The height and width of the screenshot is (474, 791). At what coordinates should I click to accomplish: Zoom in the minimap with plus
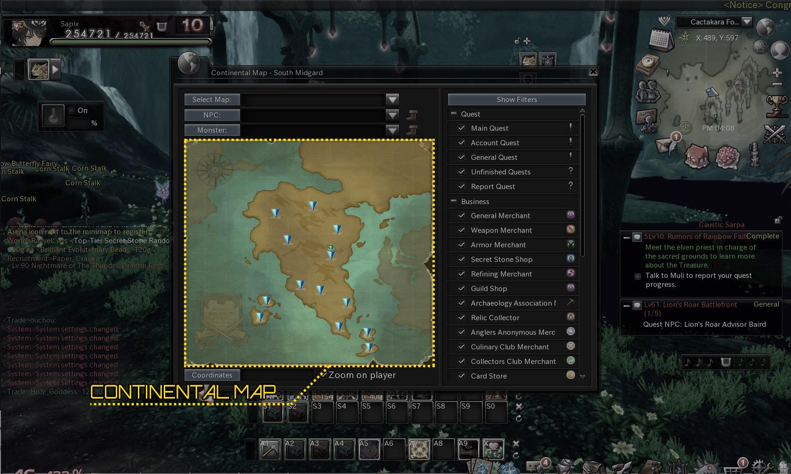click(777, 73)
